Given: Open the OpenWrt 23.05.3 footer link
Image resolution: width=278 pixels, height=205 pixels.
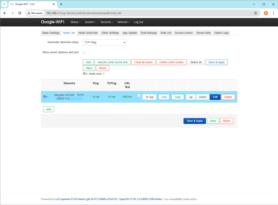Looking at the screenshot, I should point(140,199).
